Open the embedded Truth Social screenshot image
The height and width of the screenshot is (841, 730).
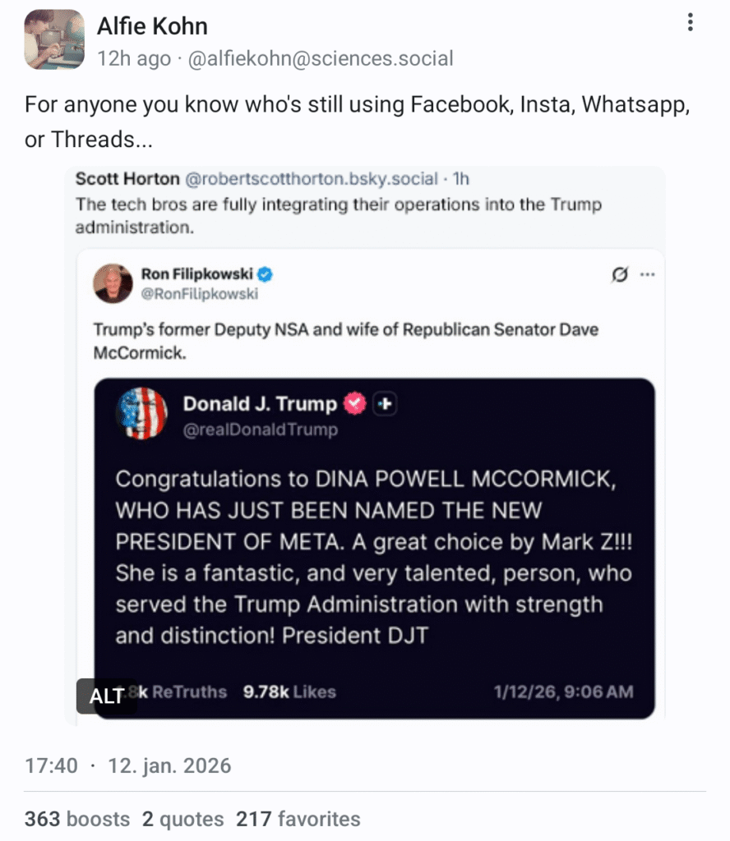[374, 546]
